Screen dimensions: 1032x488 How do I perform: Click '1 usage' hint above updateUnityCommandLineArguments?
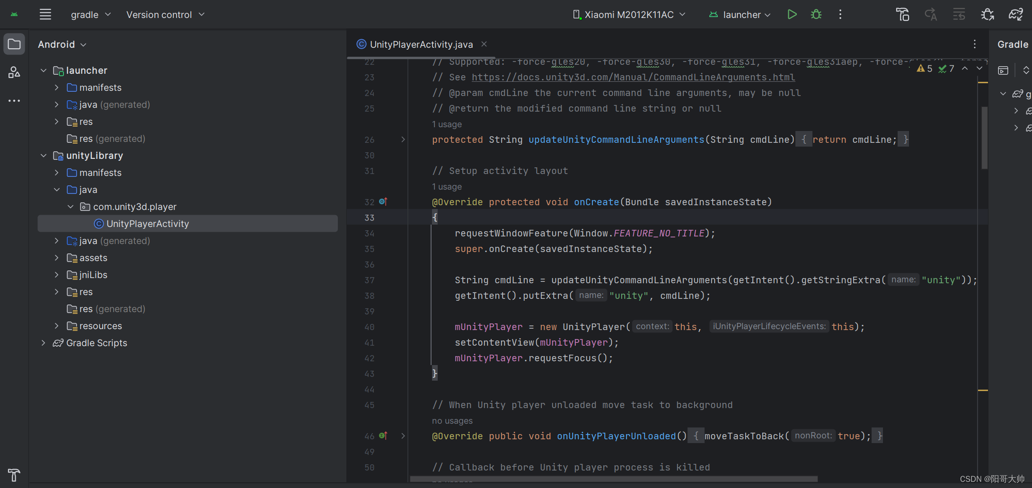(x=447, y=124)
